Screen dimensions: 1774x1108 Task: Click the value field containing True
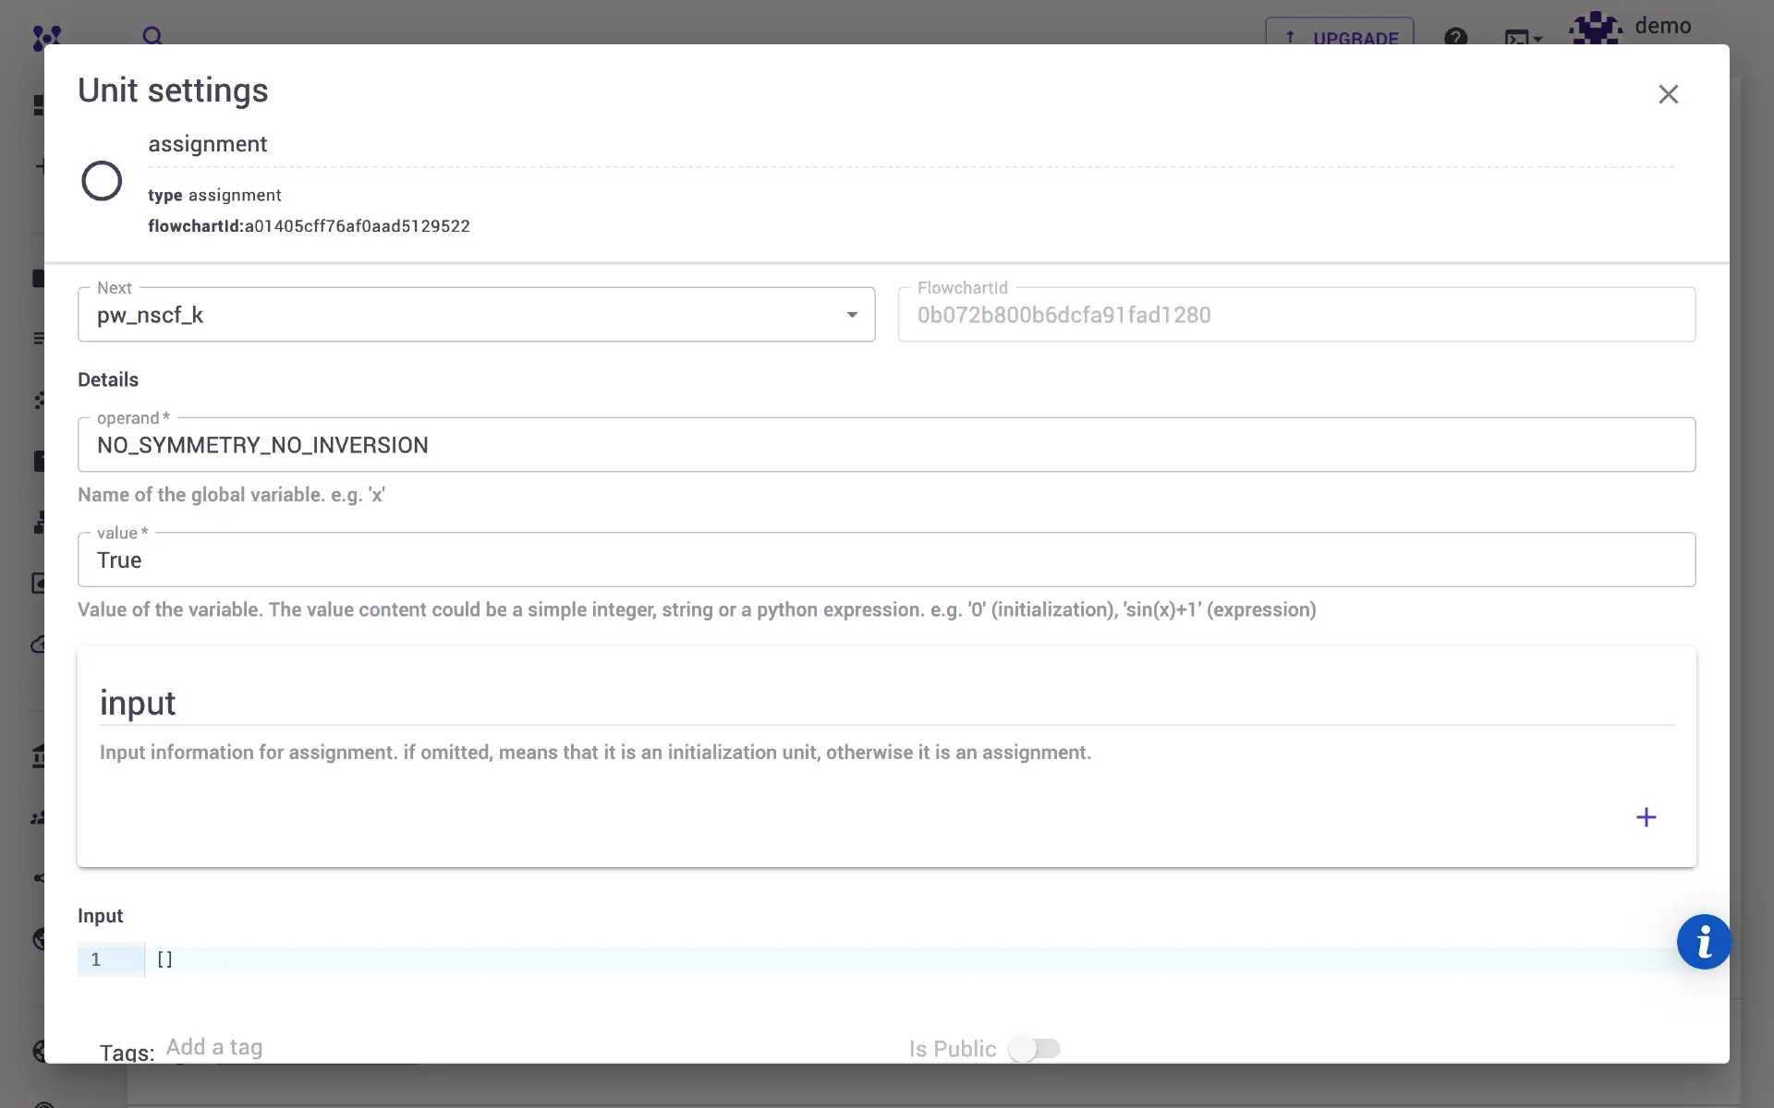885,560
